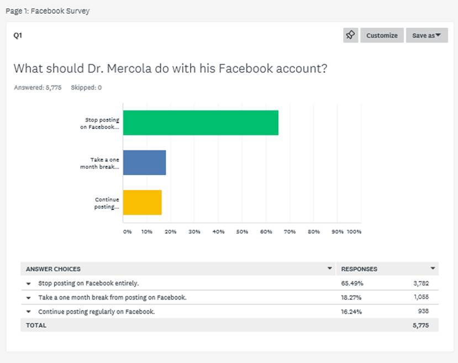Click the Skipped: 0 count
The image size is (458, 363).
point(86,87)
